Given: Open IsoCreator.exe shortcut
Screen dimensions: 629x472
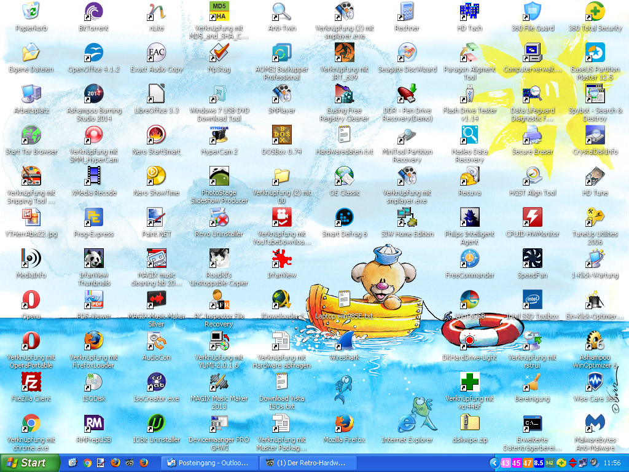Looking at the screenshot, I should pyautogui.click(x=157, y=382).
